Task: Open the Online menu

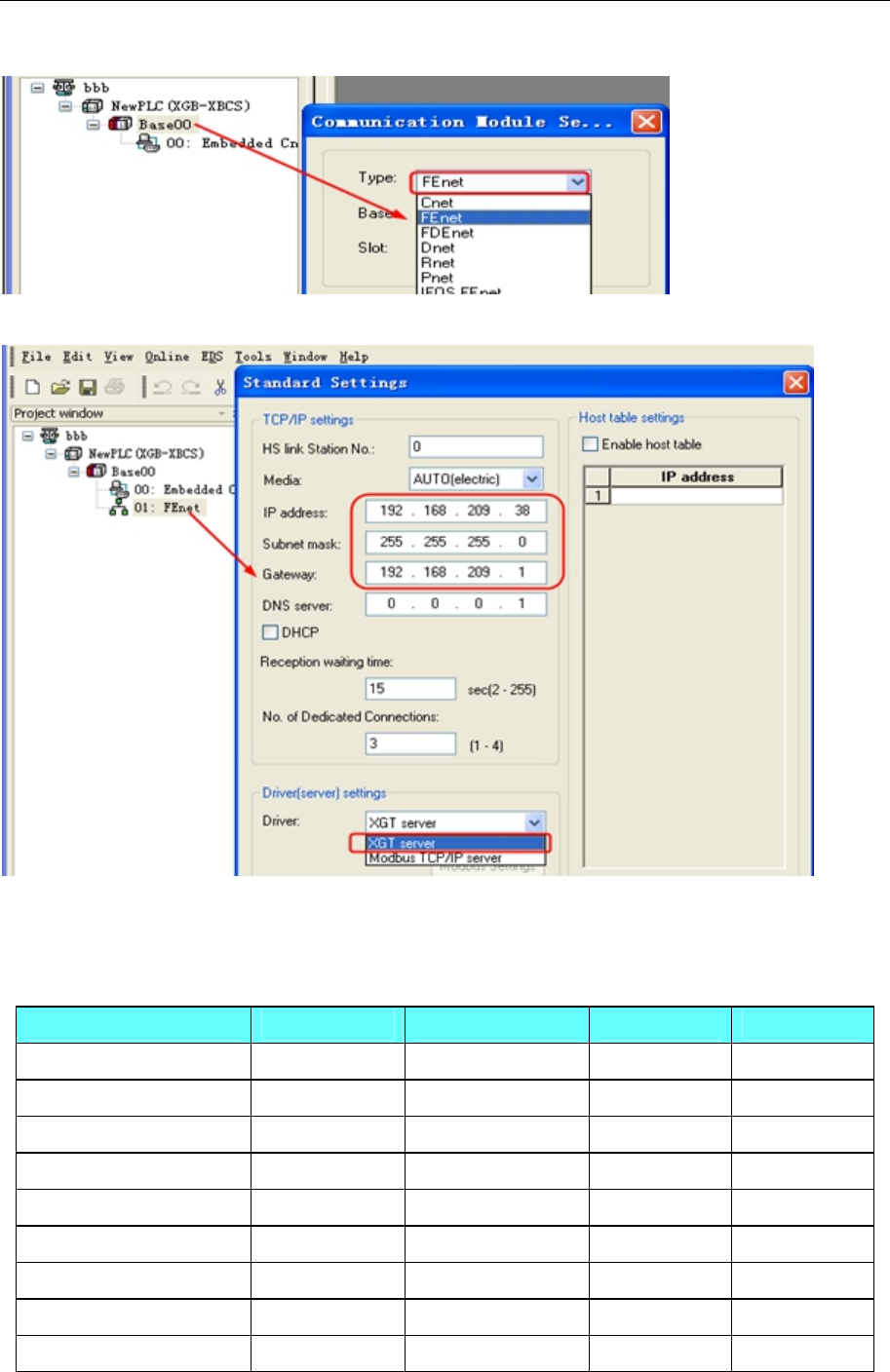Action: click(168, 357)
